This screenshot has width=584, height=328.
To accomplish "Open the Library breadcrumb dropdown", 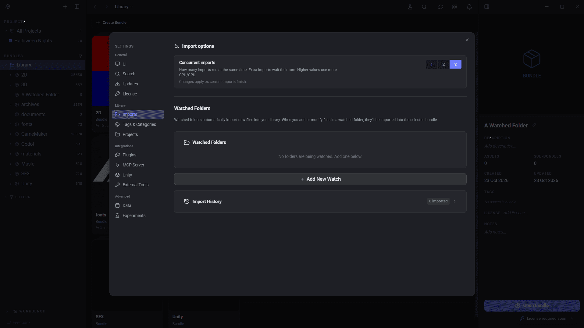I will [x=124, y=7].
